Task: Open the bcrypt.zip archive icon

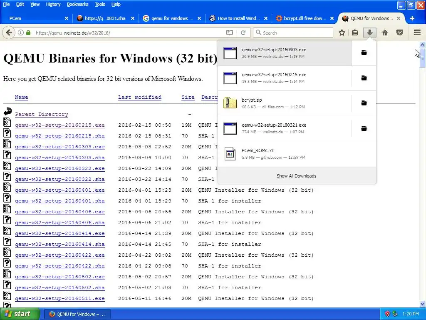Action: 230,103
